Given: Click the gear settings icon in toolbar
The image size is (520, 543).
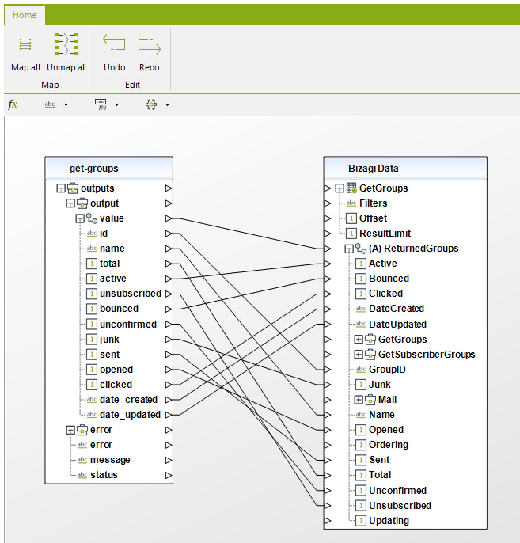Looking at the screenshot, I should pos(151,104).
